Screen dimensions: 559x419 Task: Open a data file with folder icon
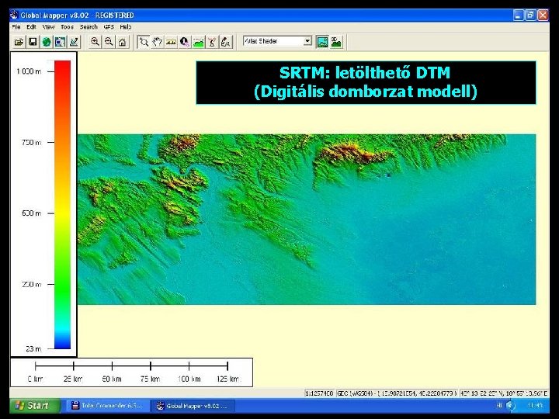click(19, 42)
